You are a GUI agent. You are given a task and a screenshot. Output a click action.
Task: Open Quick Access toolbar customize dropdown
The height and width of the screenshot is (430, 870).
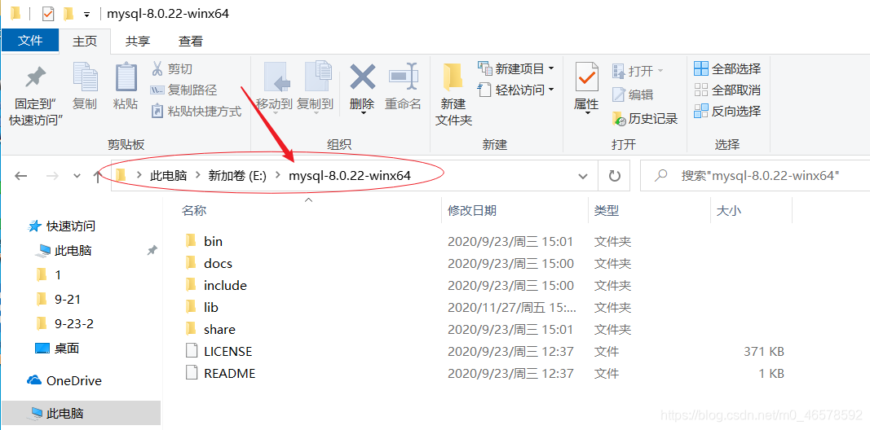point(86,14)
